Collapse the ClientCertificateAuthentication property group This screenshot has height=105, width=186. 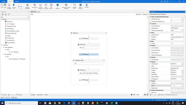150,17
